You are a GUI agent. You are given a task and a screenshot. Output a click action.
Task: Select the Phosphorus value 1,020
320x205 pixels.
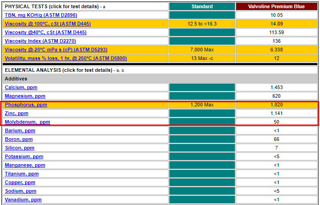[x=276, y=105]
